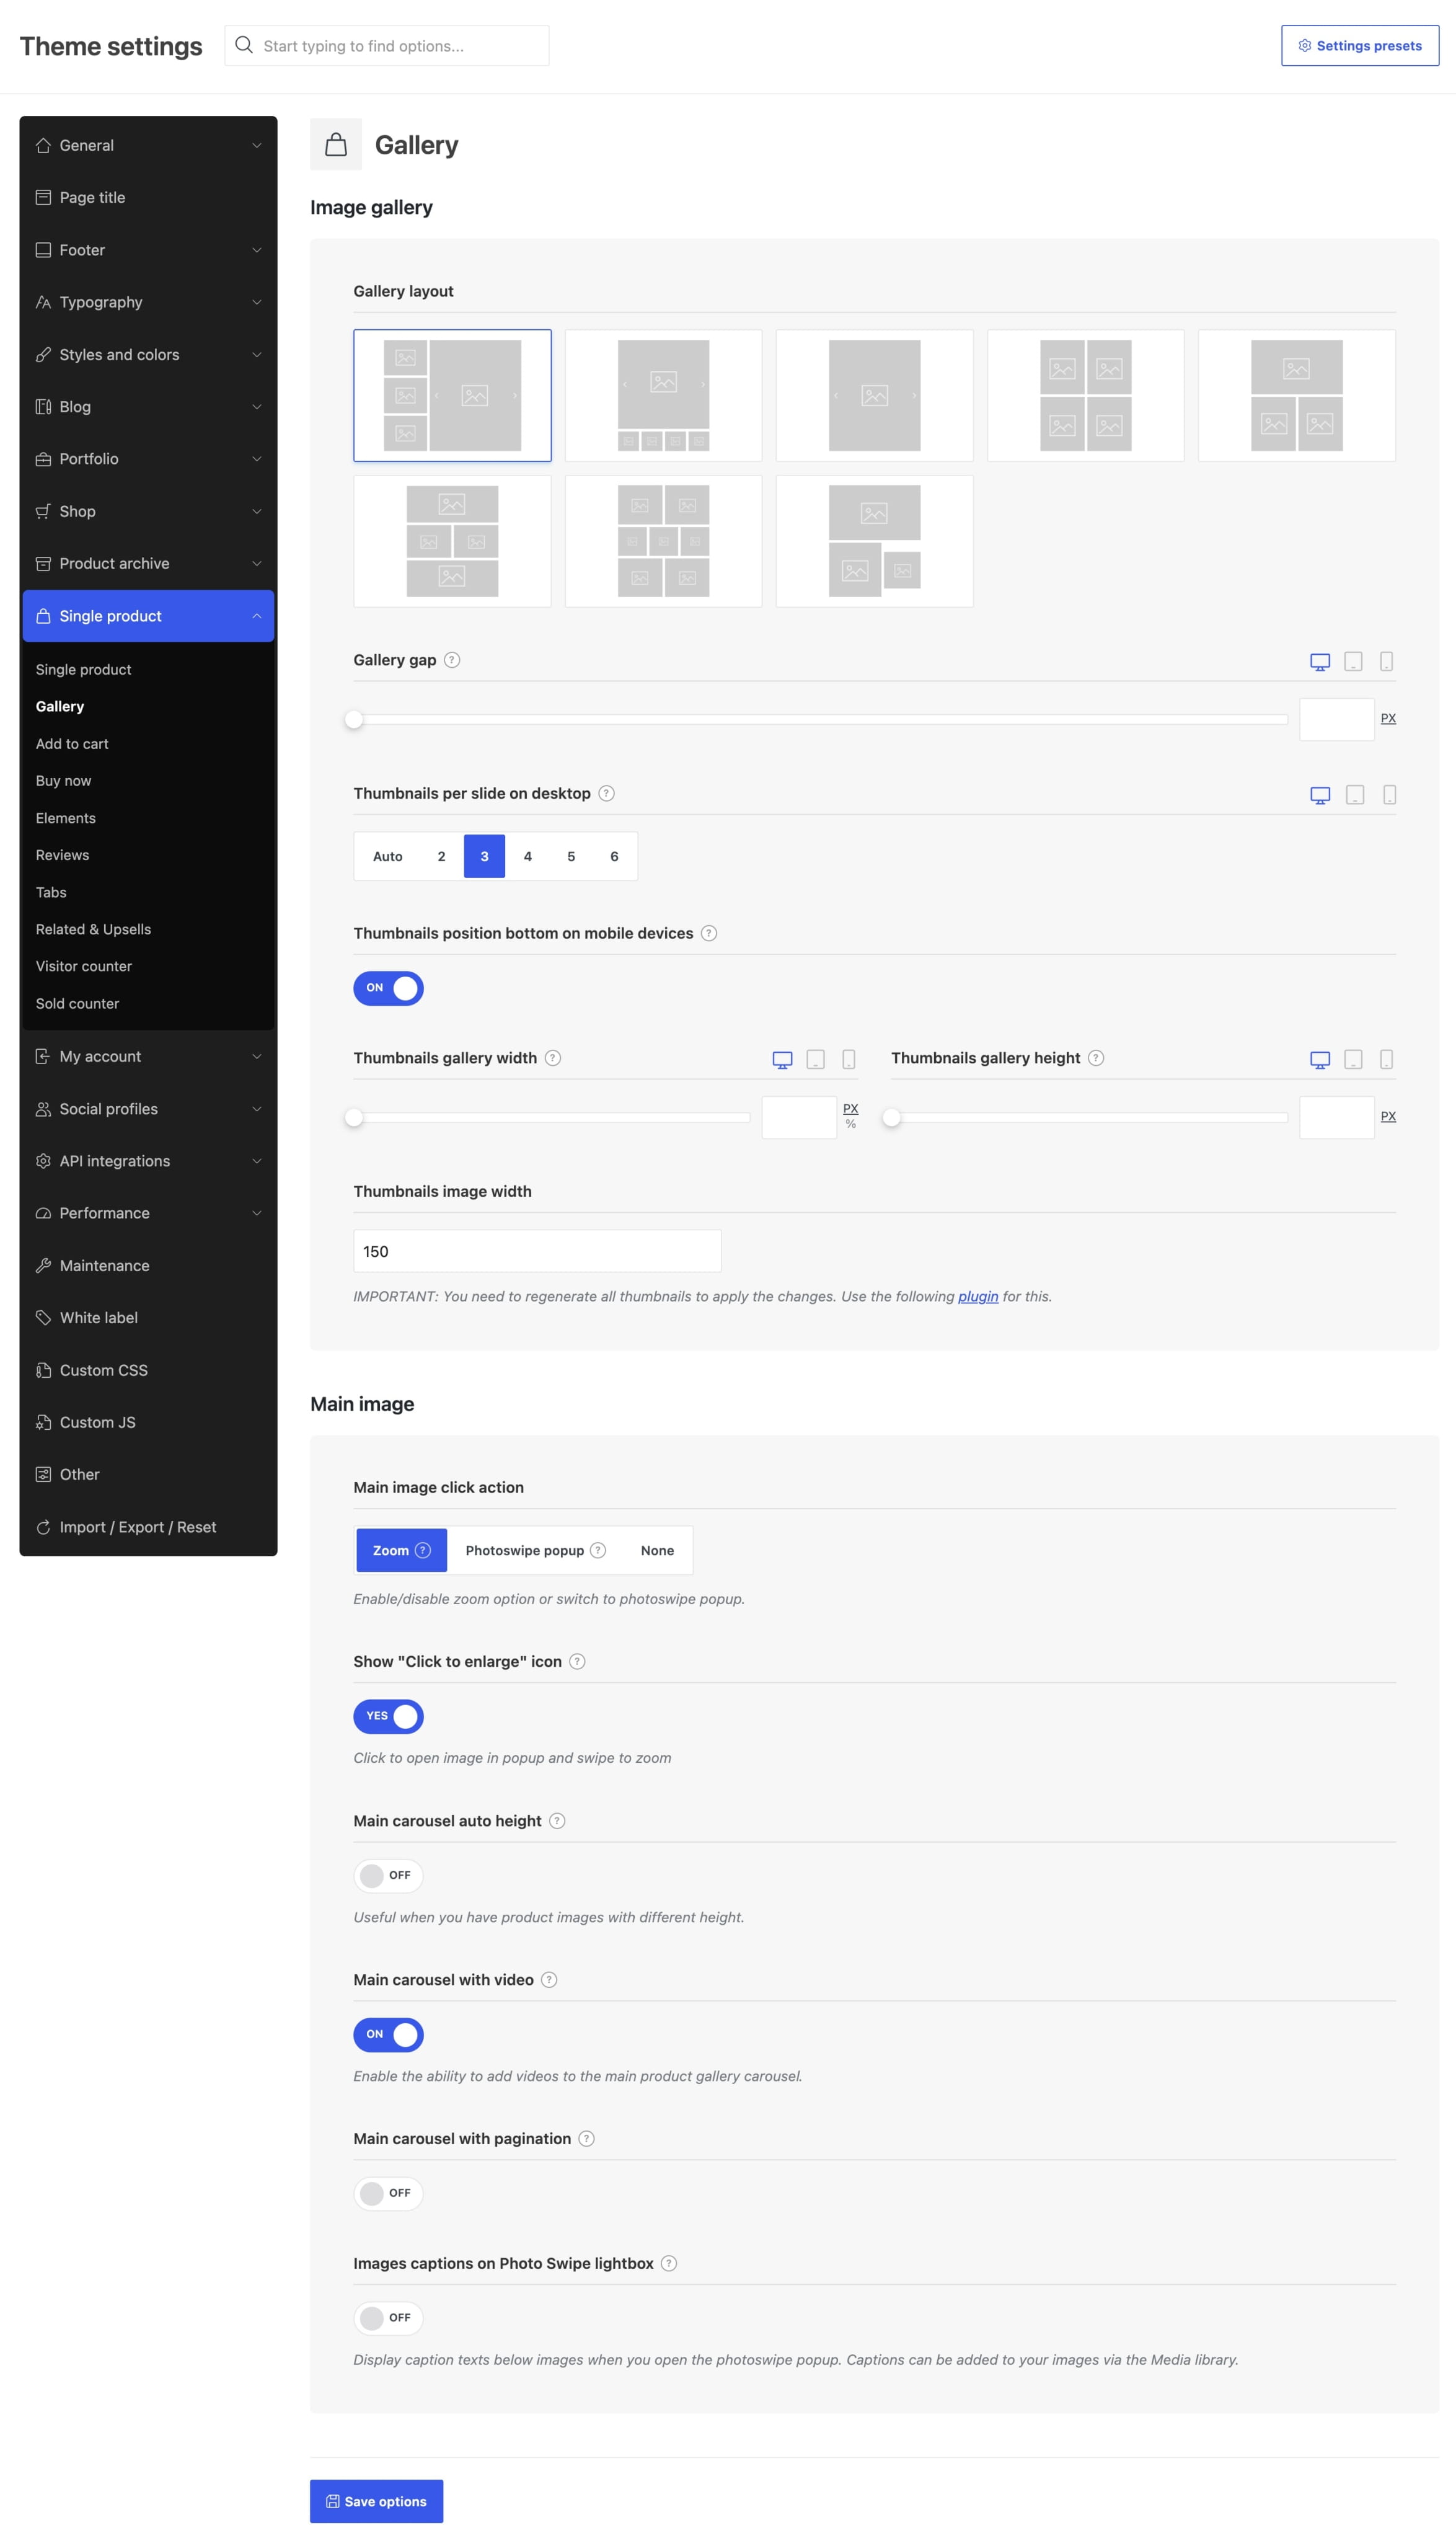
Task: Turn off Thumbnails position bottom on mobile toggle
Action: [x=388, y=988]
